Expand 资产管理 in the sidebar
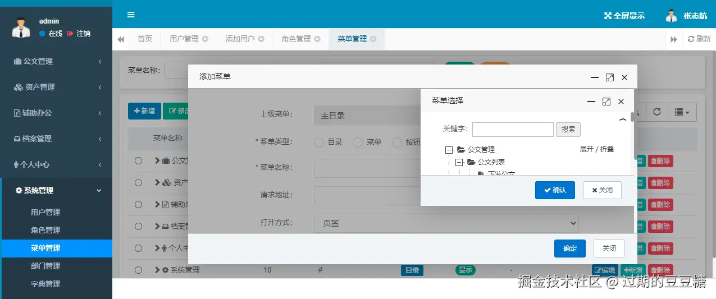This screenshot has height=299, width=716. [x=56, y=87]
